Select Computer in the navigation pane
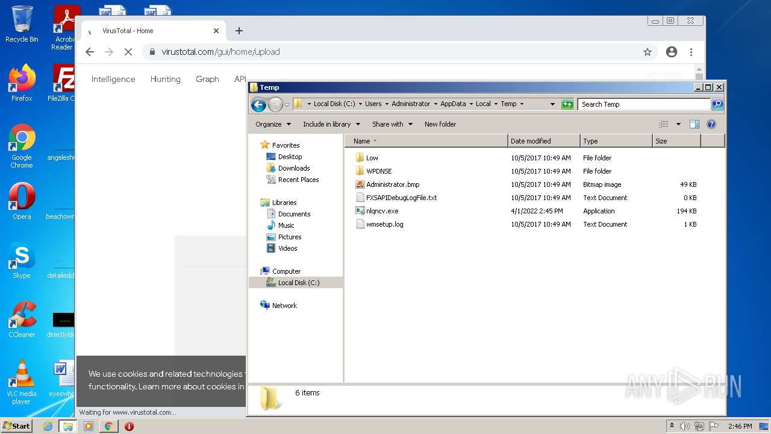 [x=286, y=271]
